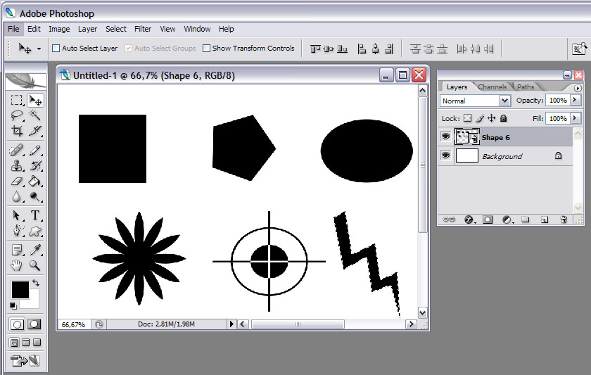Open the Edit menu
The image size is (591, 375).
[x=34, y=29]
